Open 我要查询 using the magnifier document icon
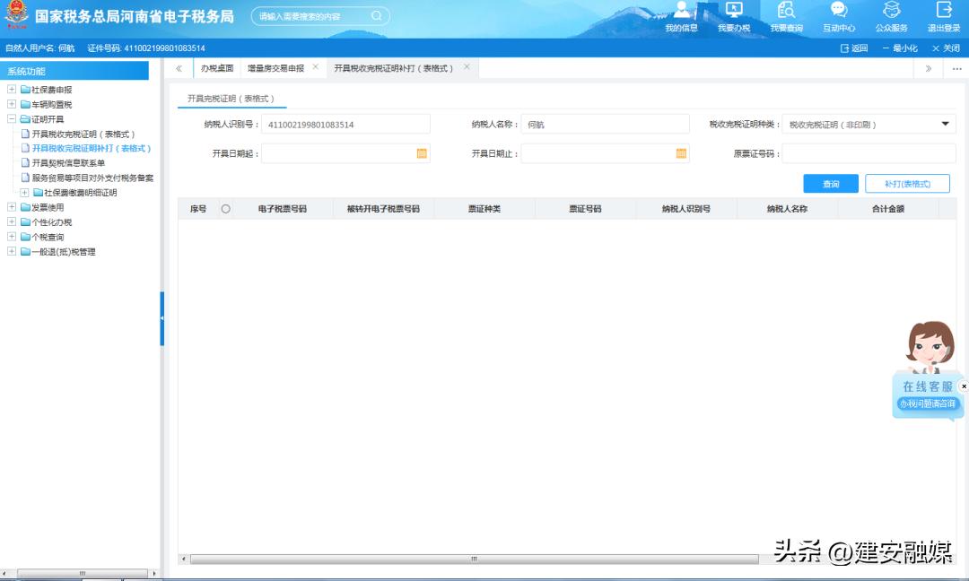The width and height of the screenshot is (969, 581). point(786,12)
